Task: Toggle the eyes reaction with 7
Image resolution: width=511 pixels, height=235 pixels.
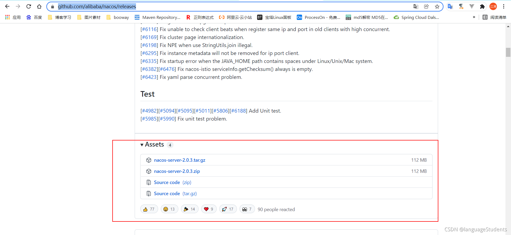Action: coord(247,209)
